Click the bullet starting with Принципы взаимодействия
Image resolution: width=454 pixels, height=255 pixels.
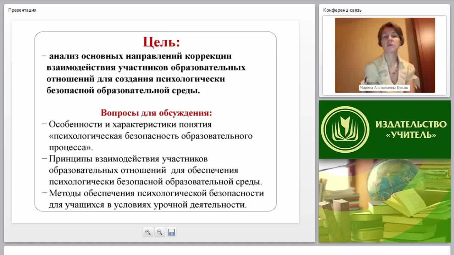point(152,170)
